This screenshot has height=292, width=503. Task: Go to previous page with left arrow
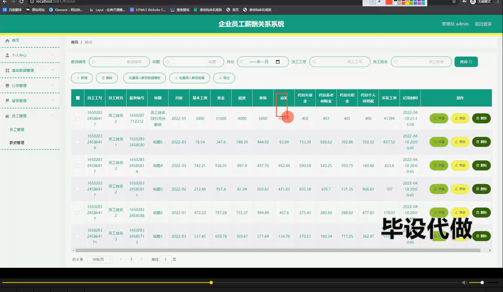(121, 259)
